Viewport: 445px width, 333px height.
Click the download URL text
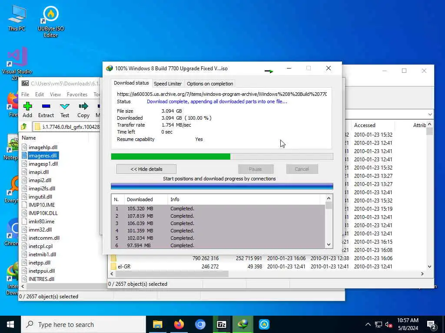click(222, 94)
